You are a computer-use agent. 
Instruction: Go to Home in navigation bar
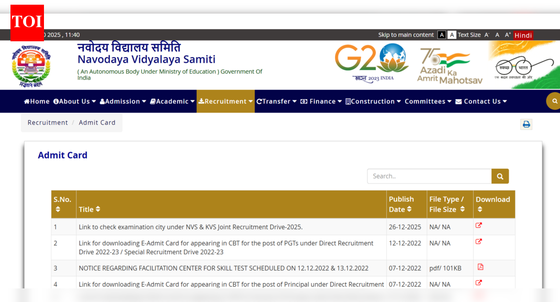pyautogui.click(x=37, y=101)
